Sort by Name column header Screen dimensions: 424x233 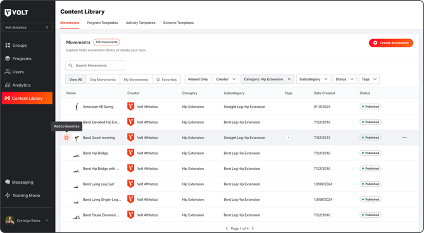(x=71, y=93)
